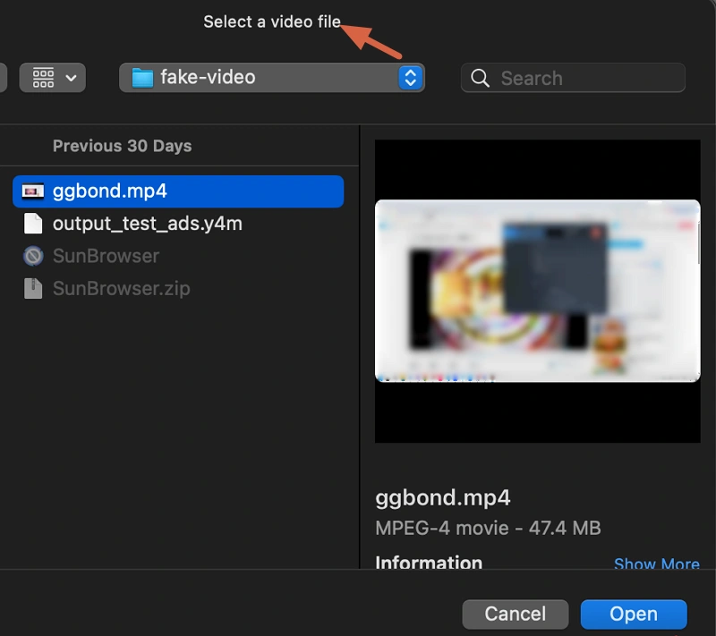
Task: Click the prohibited icon next to SunBrowser
Action: tap(34, 256)
